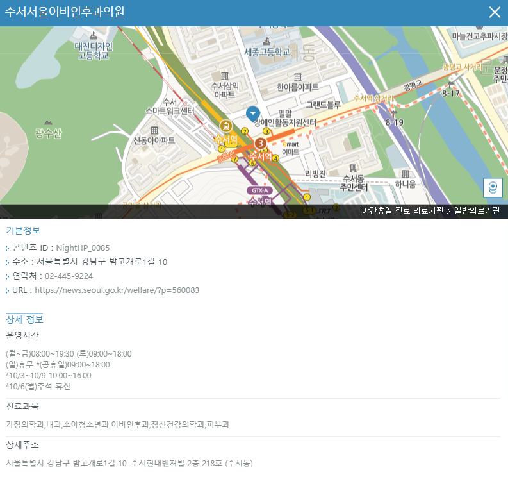Click the popup title 수서서울이비인후과의원

65,12
